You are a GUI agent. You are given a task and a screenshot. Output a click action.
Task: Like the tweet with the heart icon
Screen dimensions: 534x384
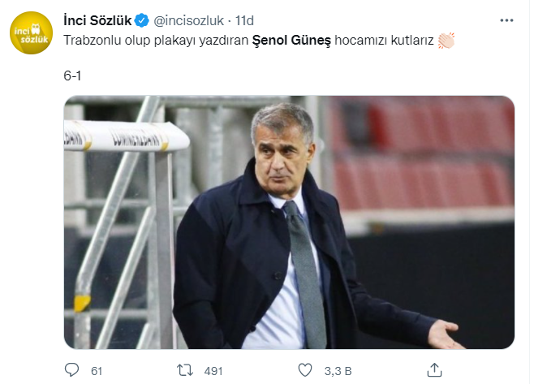click(x=305, y=370)
